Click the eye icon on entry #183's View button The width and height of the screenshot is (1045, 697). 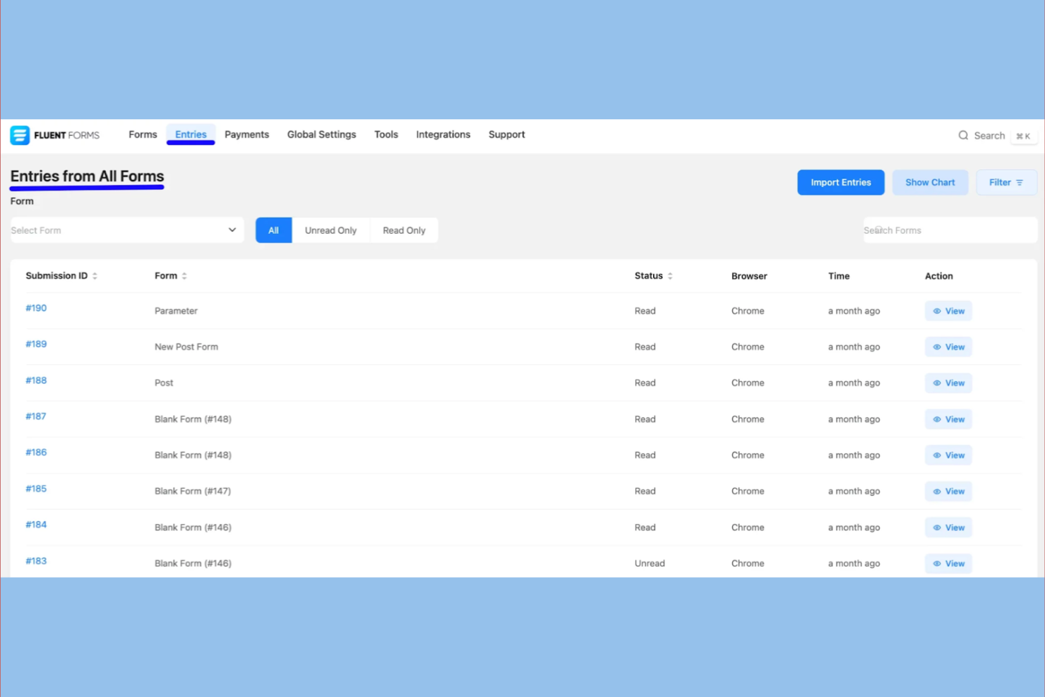[936, 563]
